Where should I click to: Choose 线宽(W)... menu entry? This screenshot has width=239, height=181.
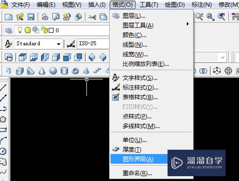pyautogui.click(x=151, y=54)
